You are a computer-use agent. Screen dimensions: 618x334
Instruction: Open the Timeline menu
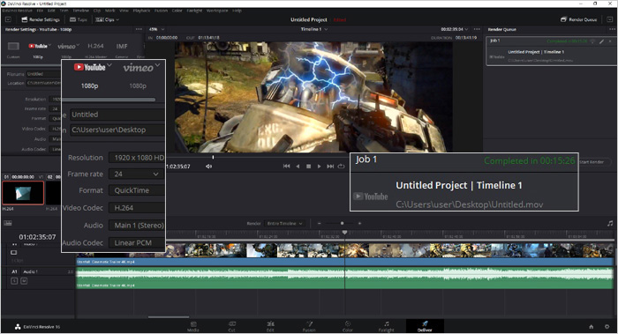click(x=81, y=11)
